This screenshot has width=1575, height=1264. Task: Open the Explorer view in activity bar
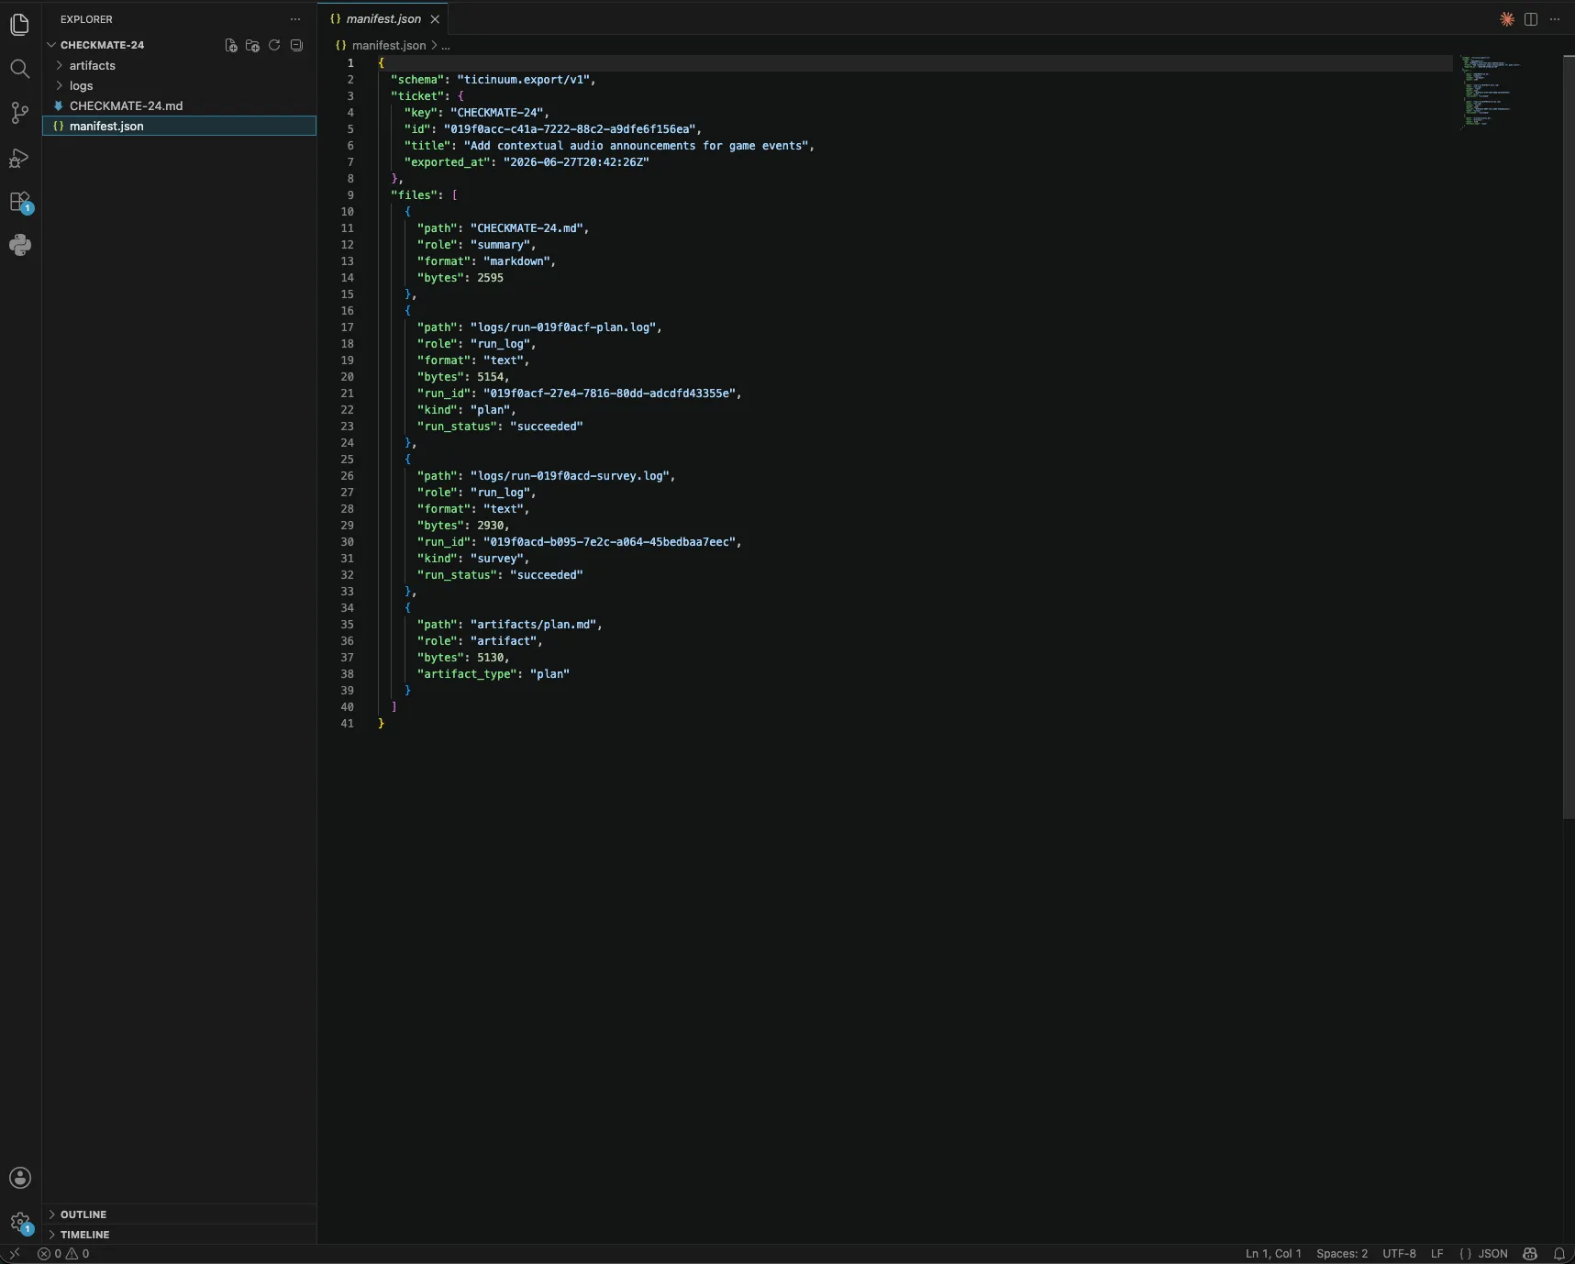click(19, 25)
